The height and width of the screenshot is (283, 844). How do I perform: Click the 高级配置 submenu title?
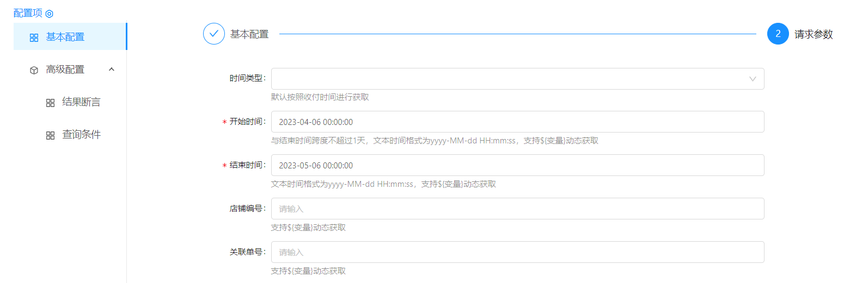[x=65, y=70]
